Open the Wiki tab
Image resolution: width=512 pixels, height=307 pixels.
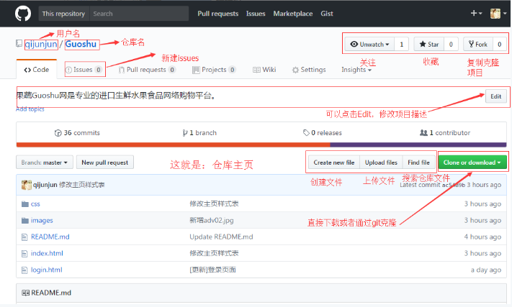[264, 70]
